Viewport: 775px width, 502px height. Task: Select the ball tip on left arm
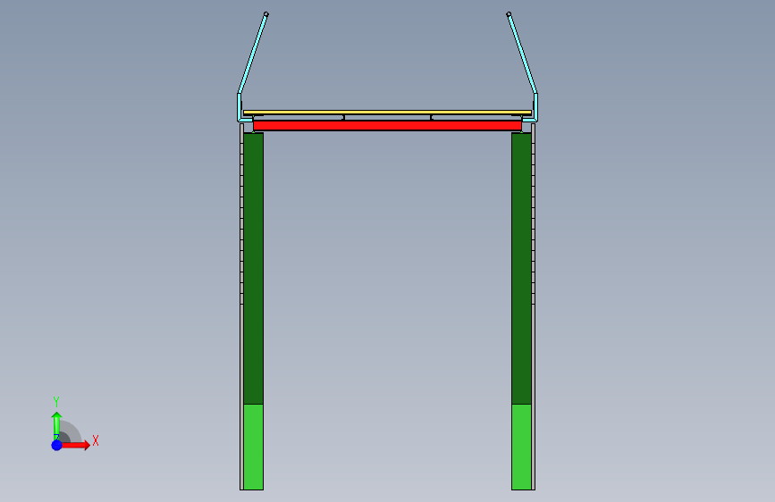tap(265, 14)
